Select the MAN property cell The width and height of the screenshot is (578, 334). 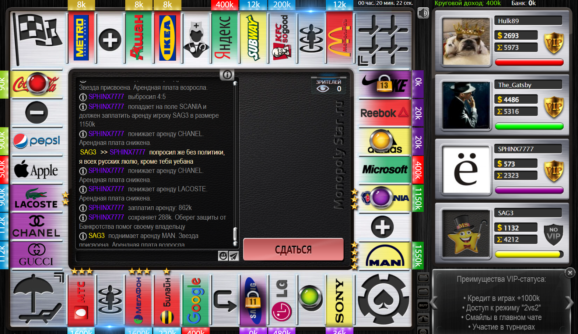(x=385, y=256)
